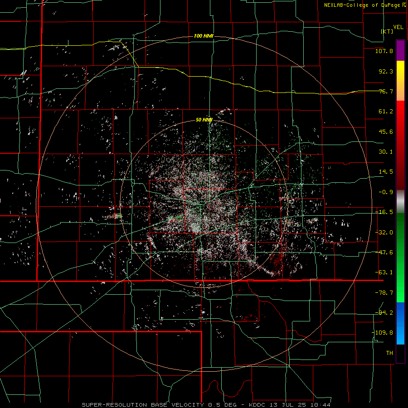Click the -0.9 velocity scale value
This screenshot has width=408, height=408.
click(x=386, y=192)
